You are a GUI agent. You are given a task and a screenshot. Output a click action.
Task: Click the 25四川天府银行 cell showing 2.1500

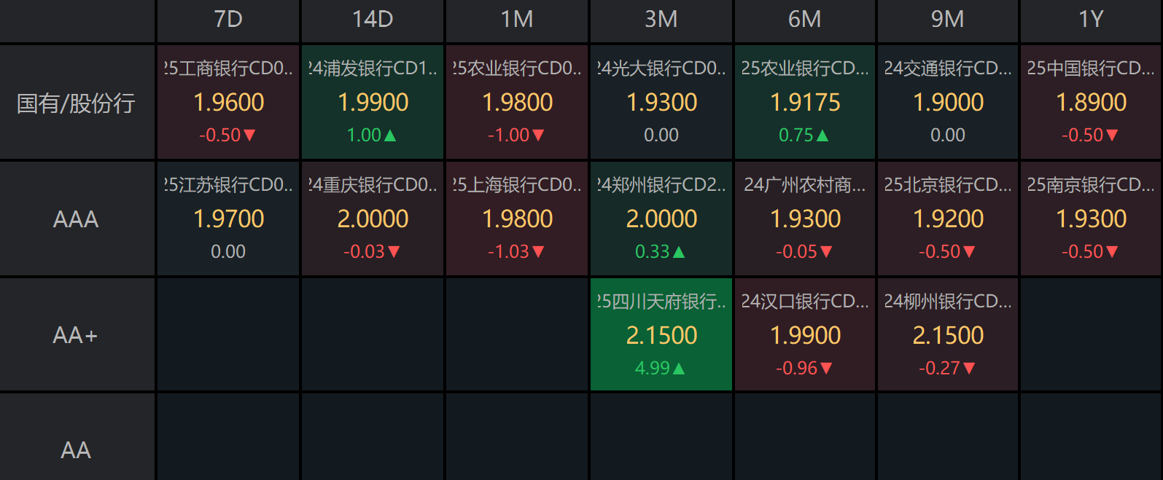point(661,335)
